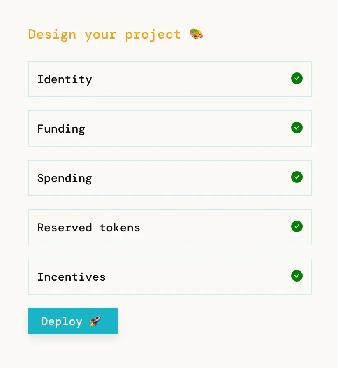Expand the Funding section
Image resolution: width=338 pixels, height=368 pixels.
(169, 128)
